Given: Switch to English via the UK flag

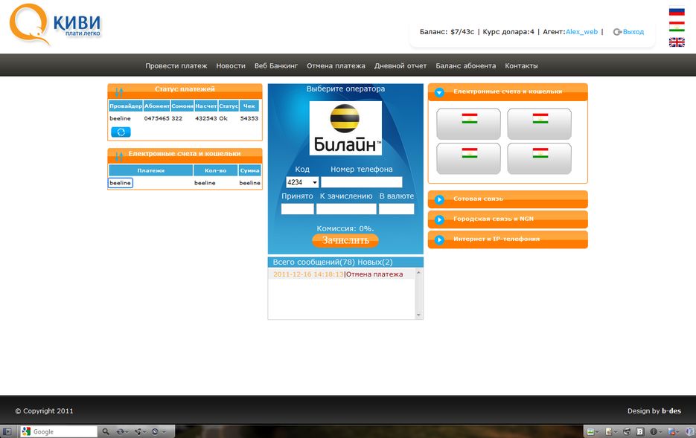Looking at the screenshot, I should tap(677, 42).
